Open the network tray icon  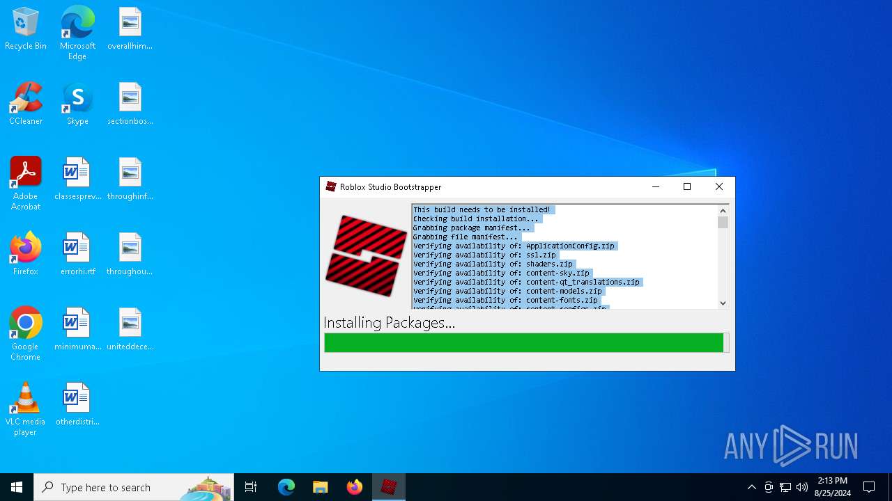[x=785, y=487]
